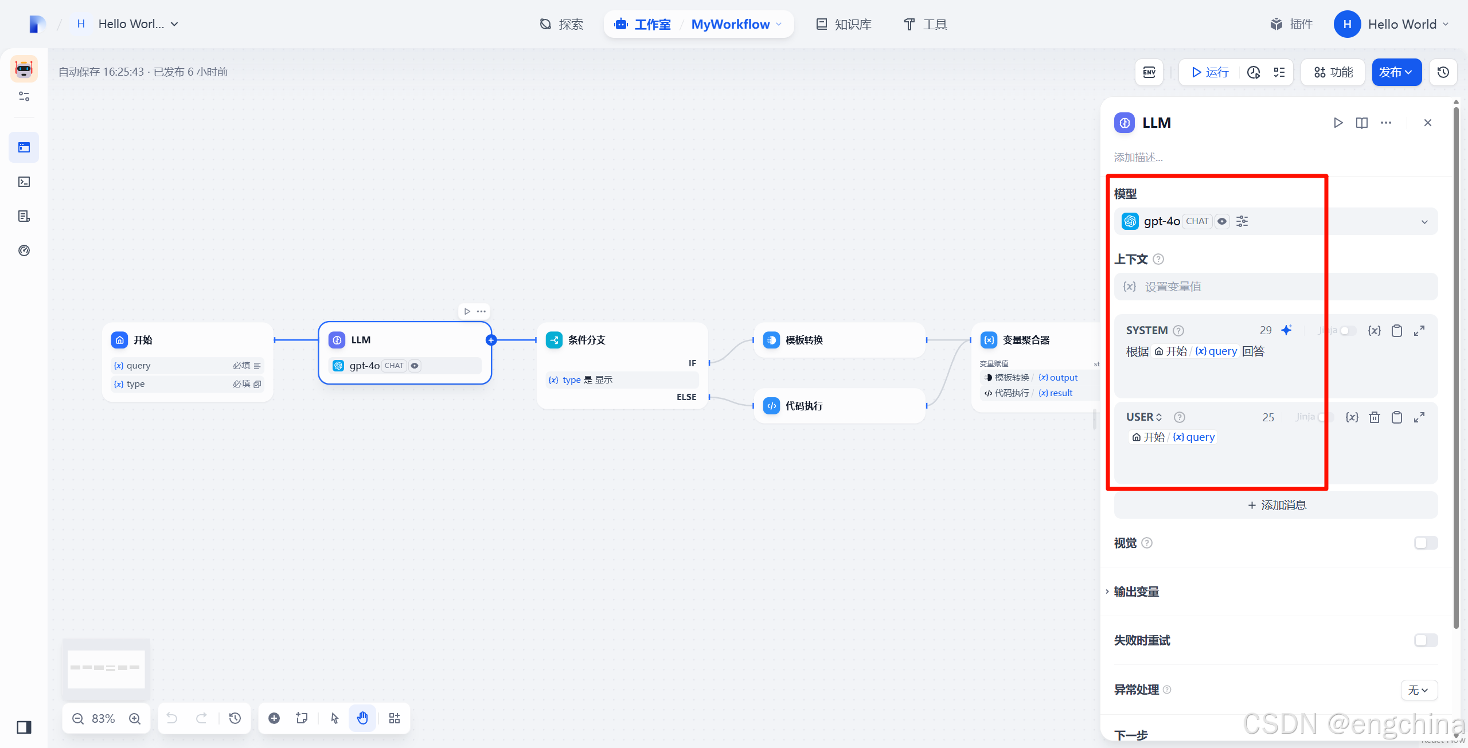Go to the 知识库 tab

point(844,24)
